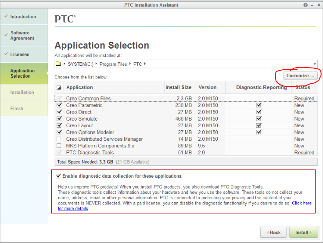Select MKS Platform Components 9.x row name

tap(100, 146)
